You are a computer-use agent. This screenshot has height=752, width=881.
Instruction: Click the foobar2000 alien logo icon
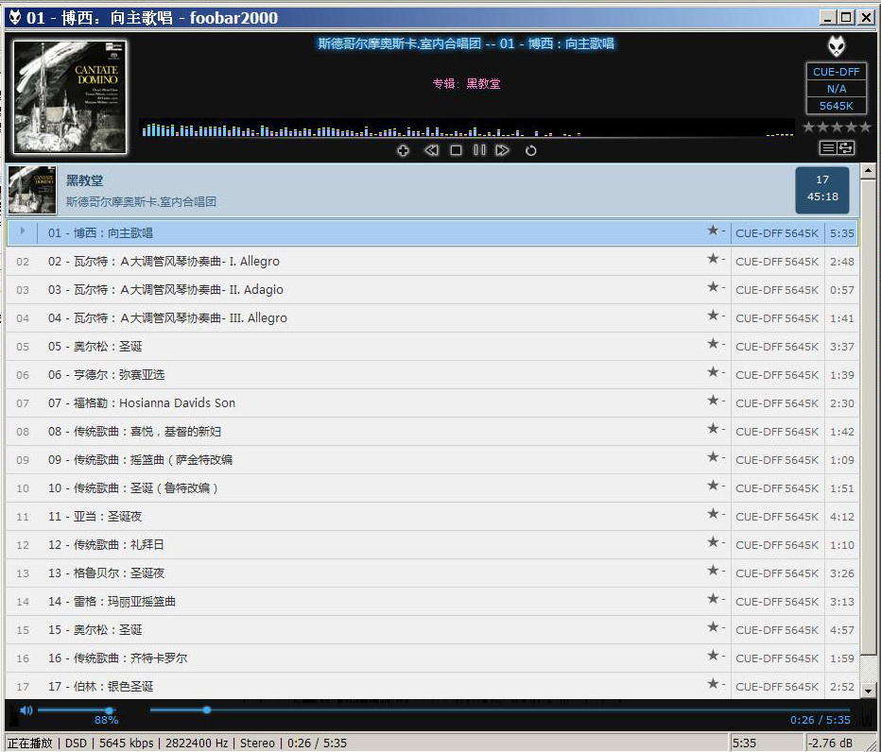click(x=837, y=46)
